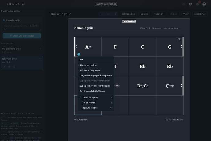
Task: Click the TONALITÉ C label
Action: [145, 28]
